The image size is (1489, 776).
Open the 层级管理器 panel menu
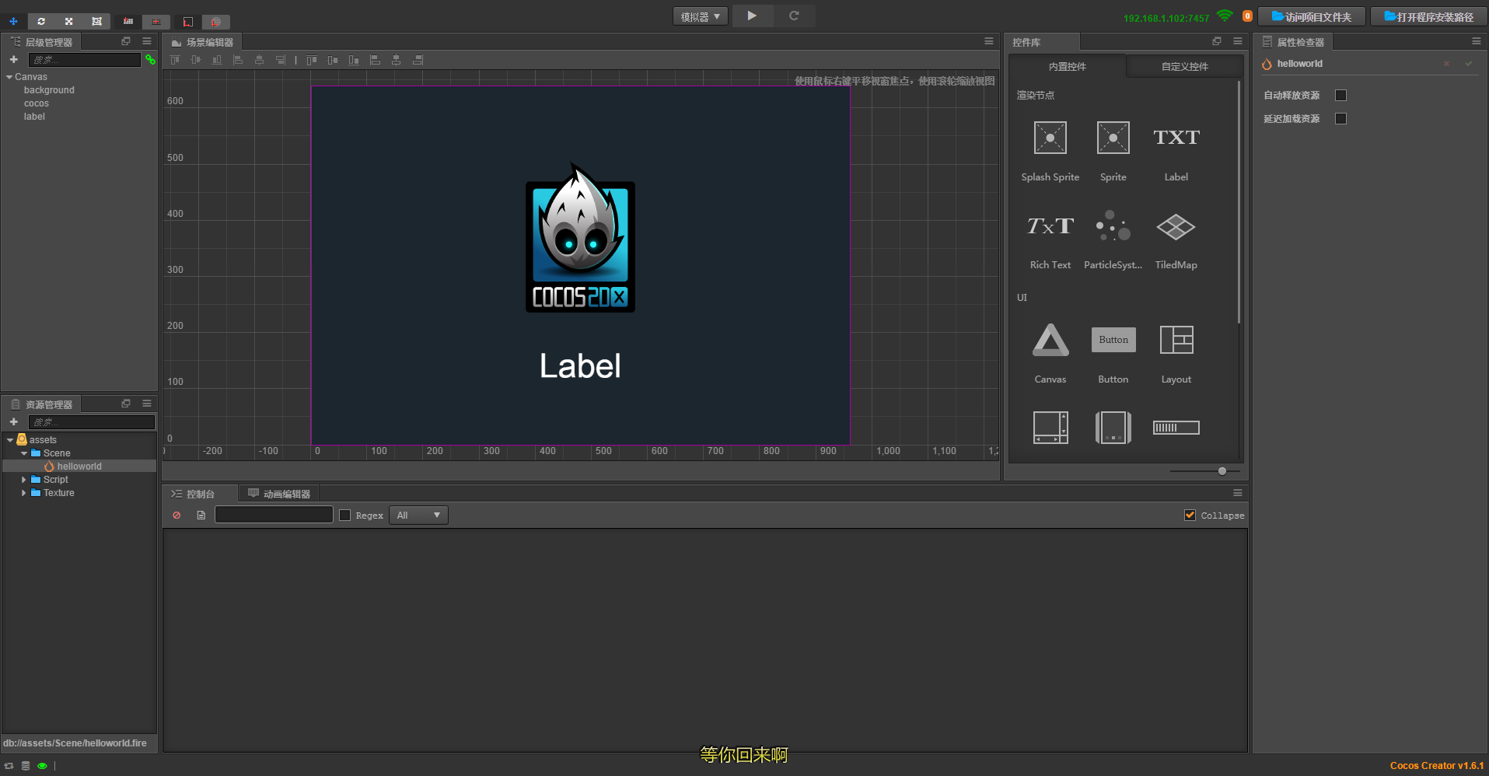[x=147, y=41]
